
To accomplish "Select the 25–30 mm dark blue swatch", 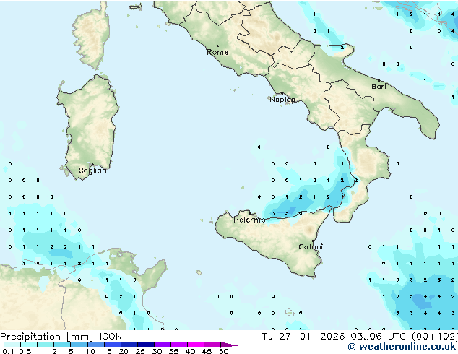I will pyautogui.click(x=146, y=345).
